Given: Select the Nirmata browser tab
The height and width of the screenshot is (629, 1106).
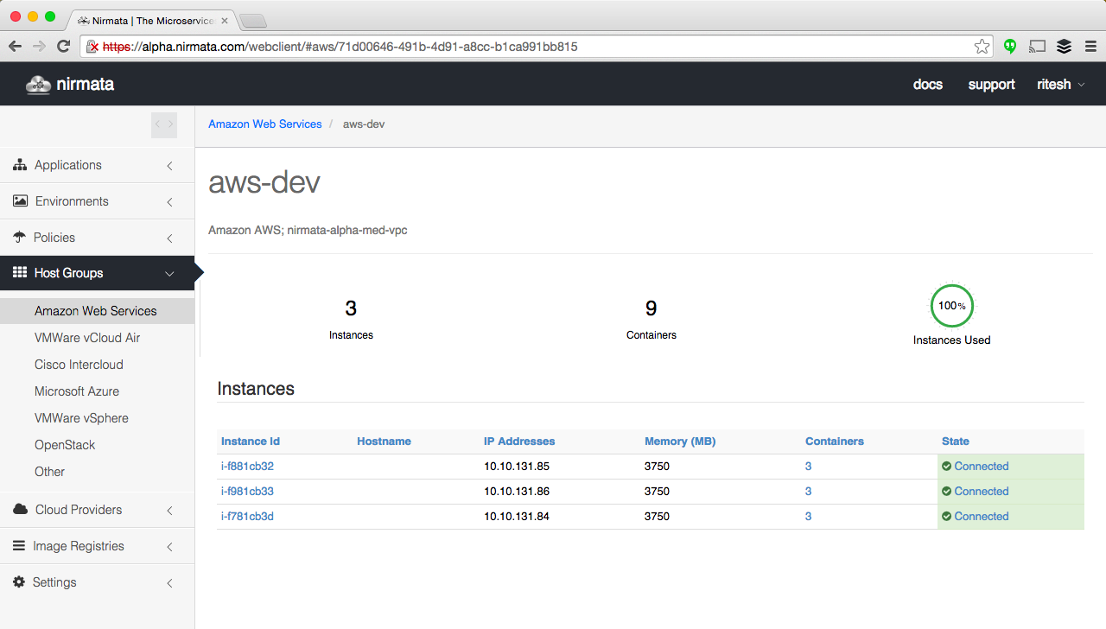Looking at the screenshot, I should click(x=152, y=20).
